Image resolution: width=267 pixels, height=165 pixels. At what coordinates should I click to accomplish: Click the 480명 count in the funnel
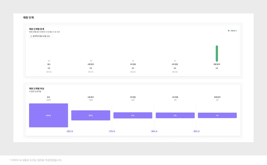click(x=48, y=100)
